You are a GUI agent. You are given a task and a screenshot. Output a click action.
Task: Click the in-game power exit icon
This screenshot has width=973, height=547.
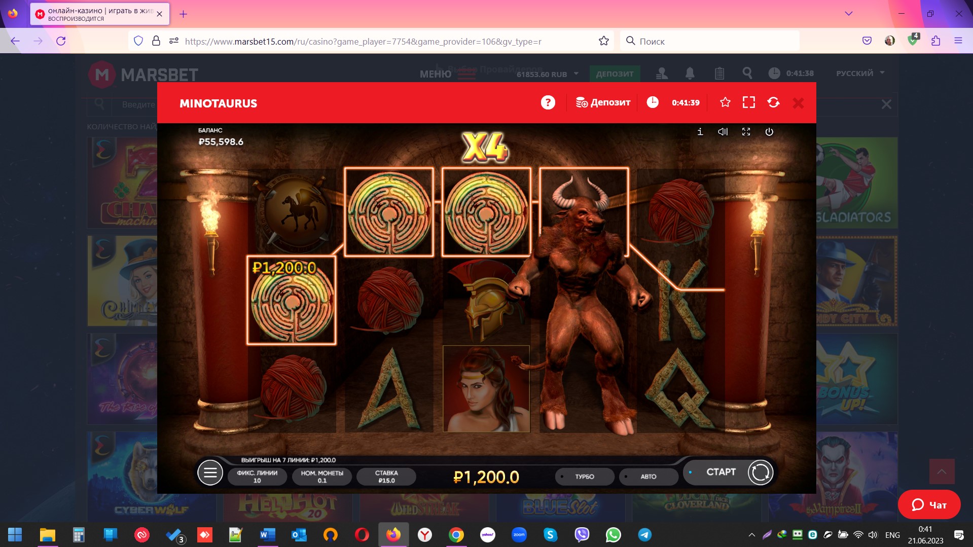[769, 132]
